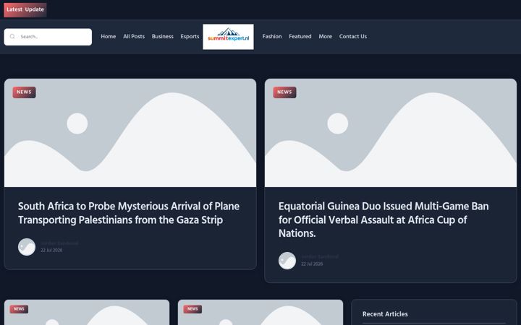Open South Africa to Probe Mysterious Arrival headline
Viewport: 521px width, 325px height.
click(x=129, y=213)
